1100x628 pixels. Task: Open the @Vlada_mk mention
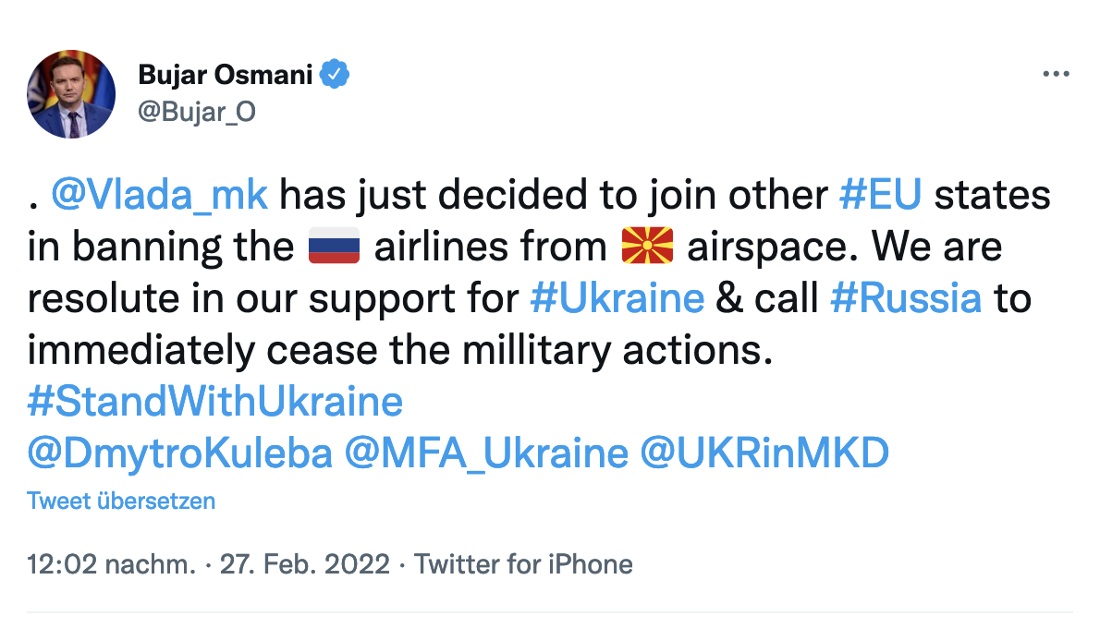click(160, 196)
